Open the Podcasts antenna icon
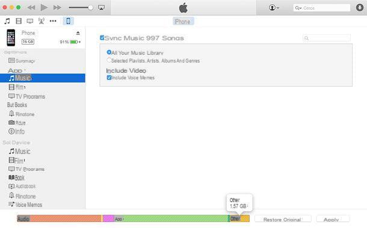The width and height of the screenshot is (367, 228). [42, 21]
